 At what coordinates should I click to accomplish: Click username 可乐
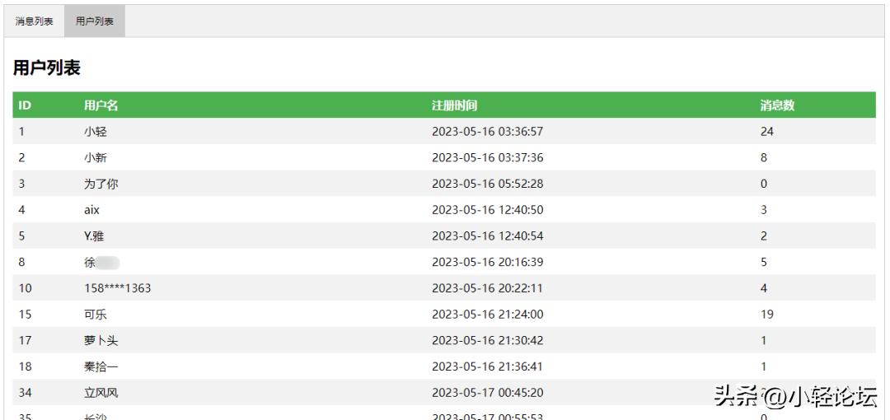96,315
